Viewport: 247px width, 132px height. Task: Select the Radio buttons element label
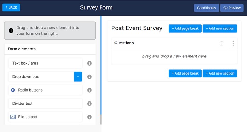point(30,90)
